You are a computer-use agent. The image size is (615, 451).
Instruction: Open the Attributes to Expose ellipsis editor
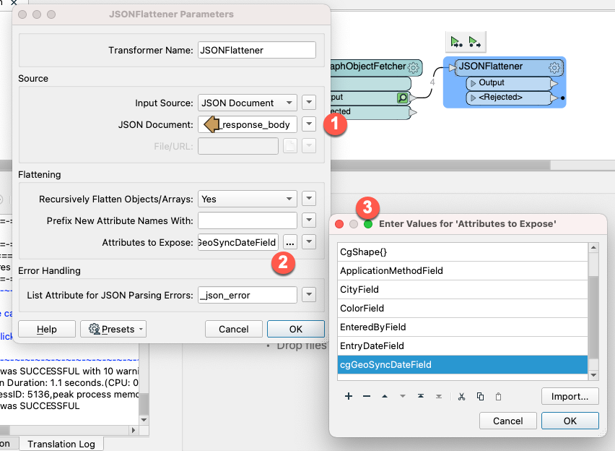pos(290,242)
